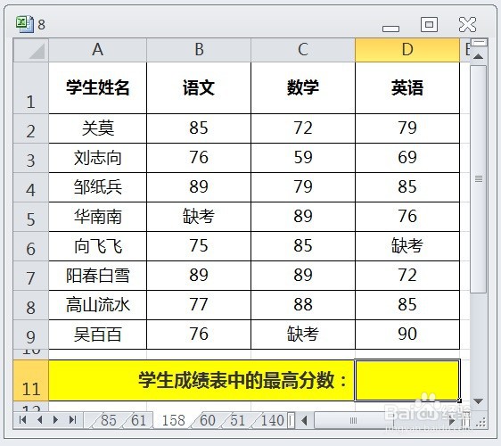501x446 pixels.
Task: Select the empty yellow result cell D11
Action: click(407, 381)
